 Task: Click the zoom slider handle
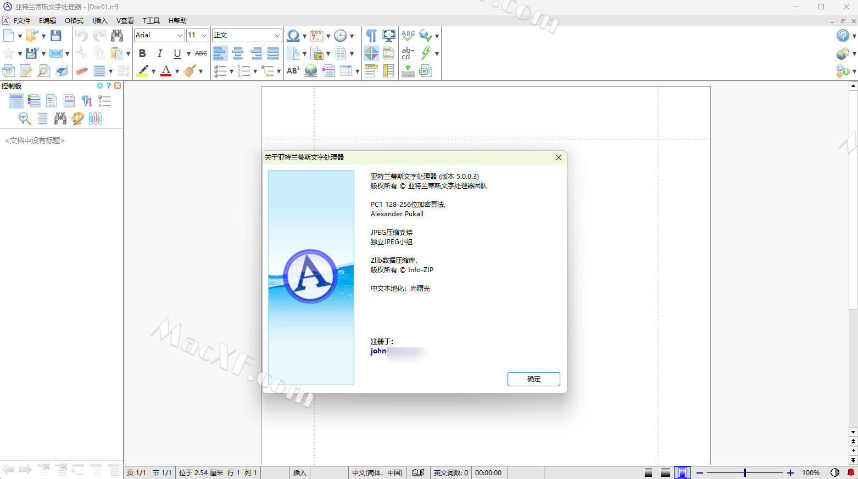tap(744, 472)
